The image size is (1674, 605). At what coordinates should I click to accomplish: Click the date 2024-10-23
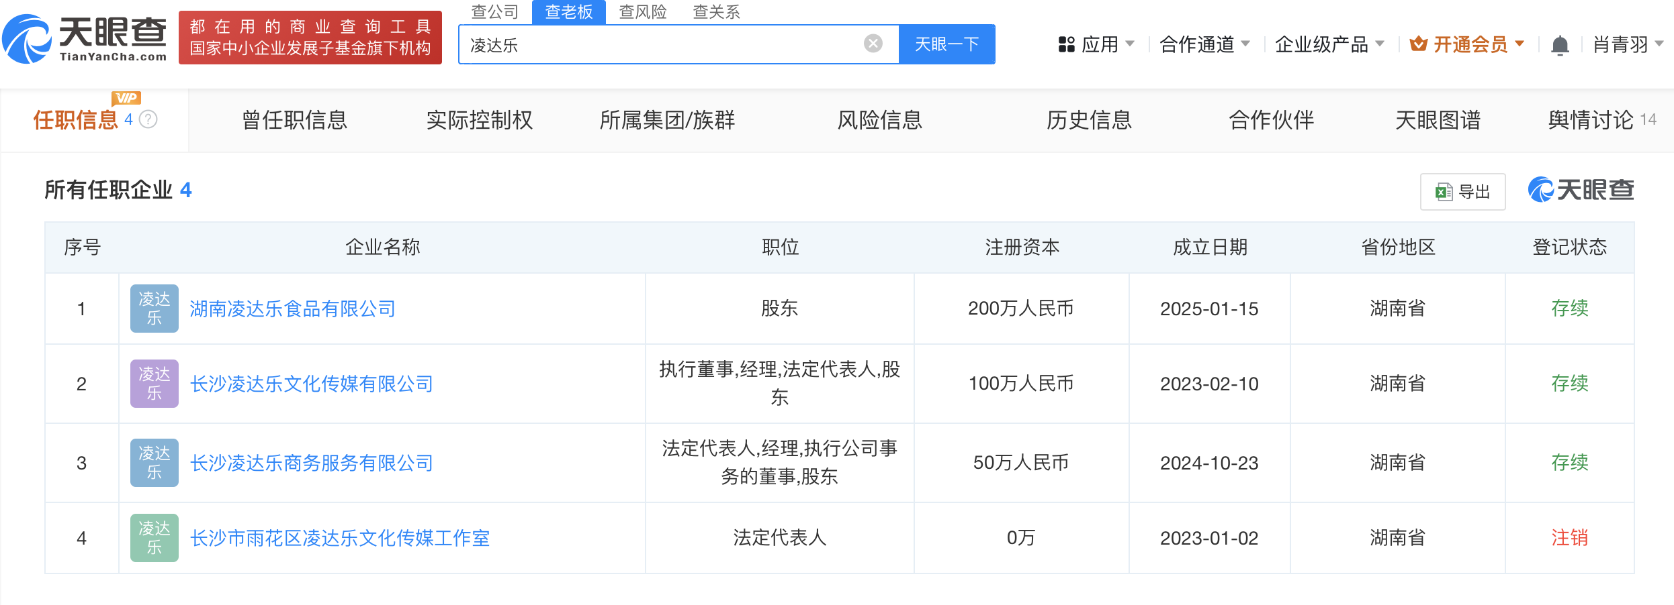pos(1209,463)
